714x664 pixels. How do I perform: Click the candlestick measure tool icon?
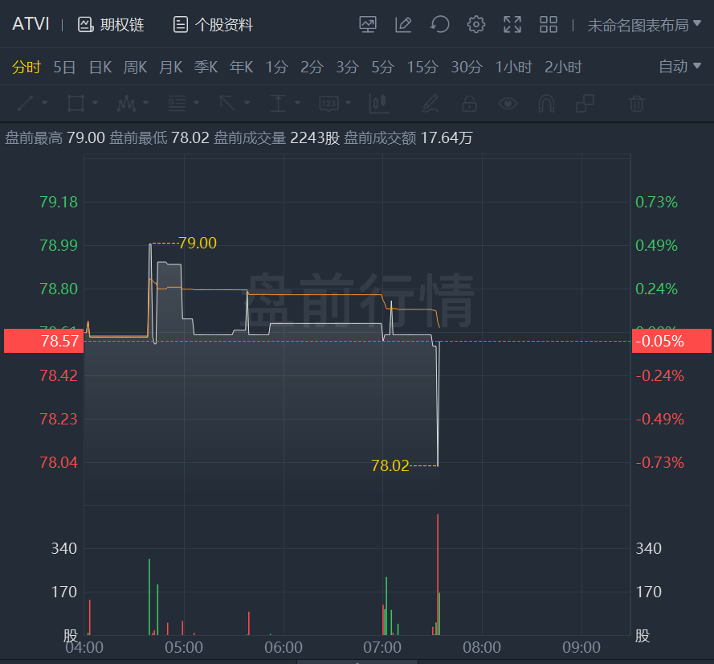[x=379, y=104]
